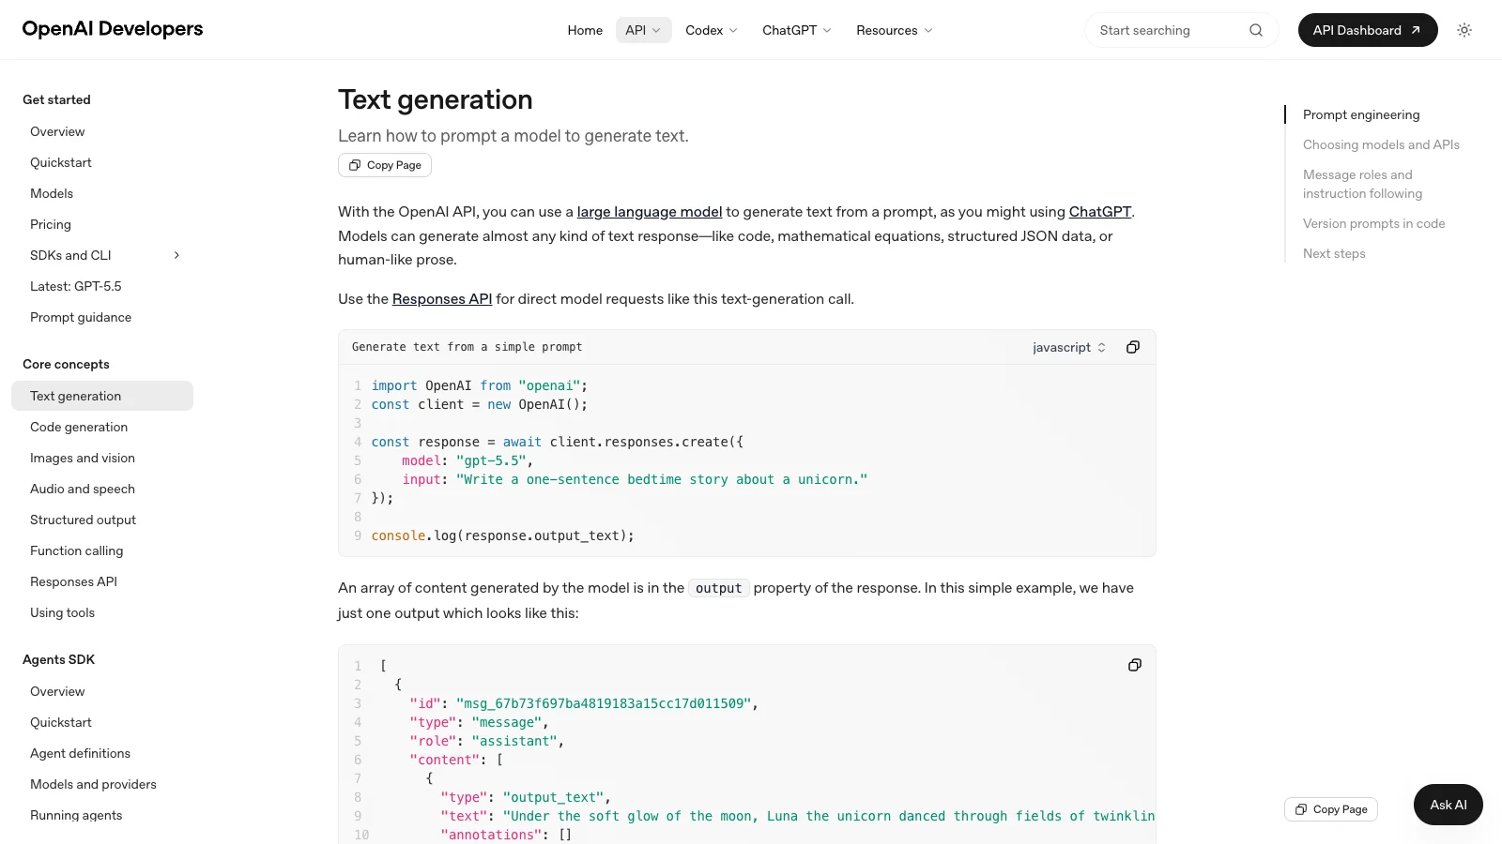Open the Function calling page

pyautogui.click(x=76, y=550)
